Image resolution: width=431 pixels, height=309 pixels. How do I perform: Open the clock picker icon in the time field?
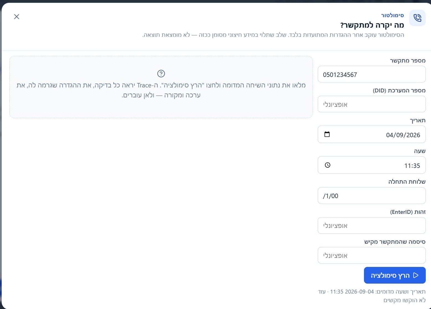tap(327, 165)
